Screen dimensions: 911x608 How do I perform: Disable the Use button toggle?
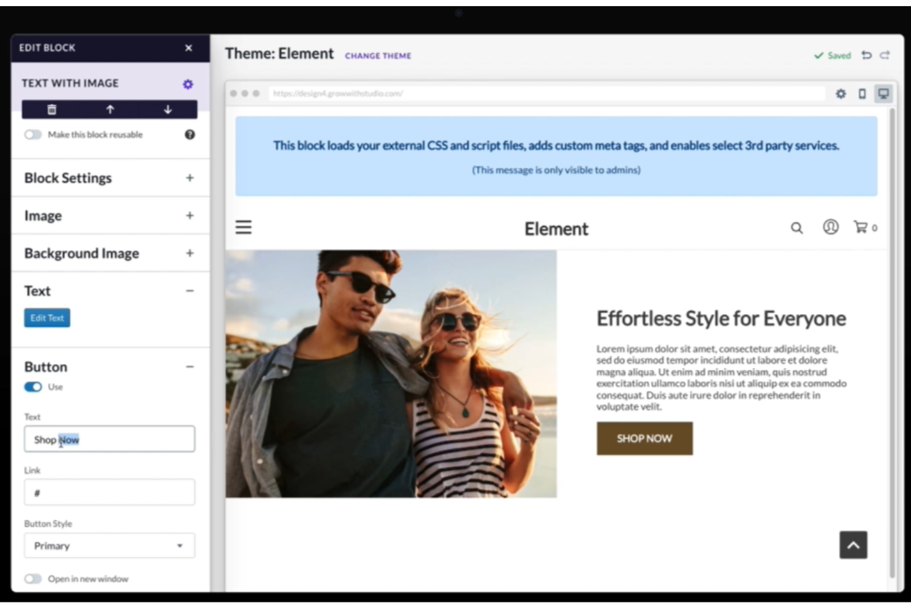(32, 387)
